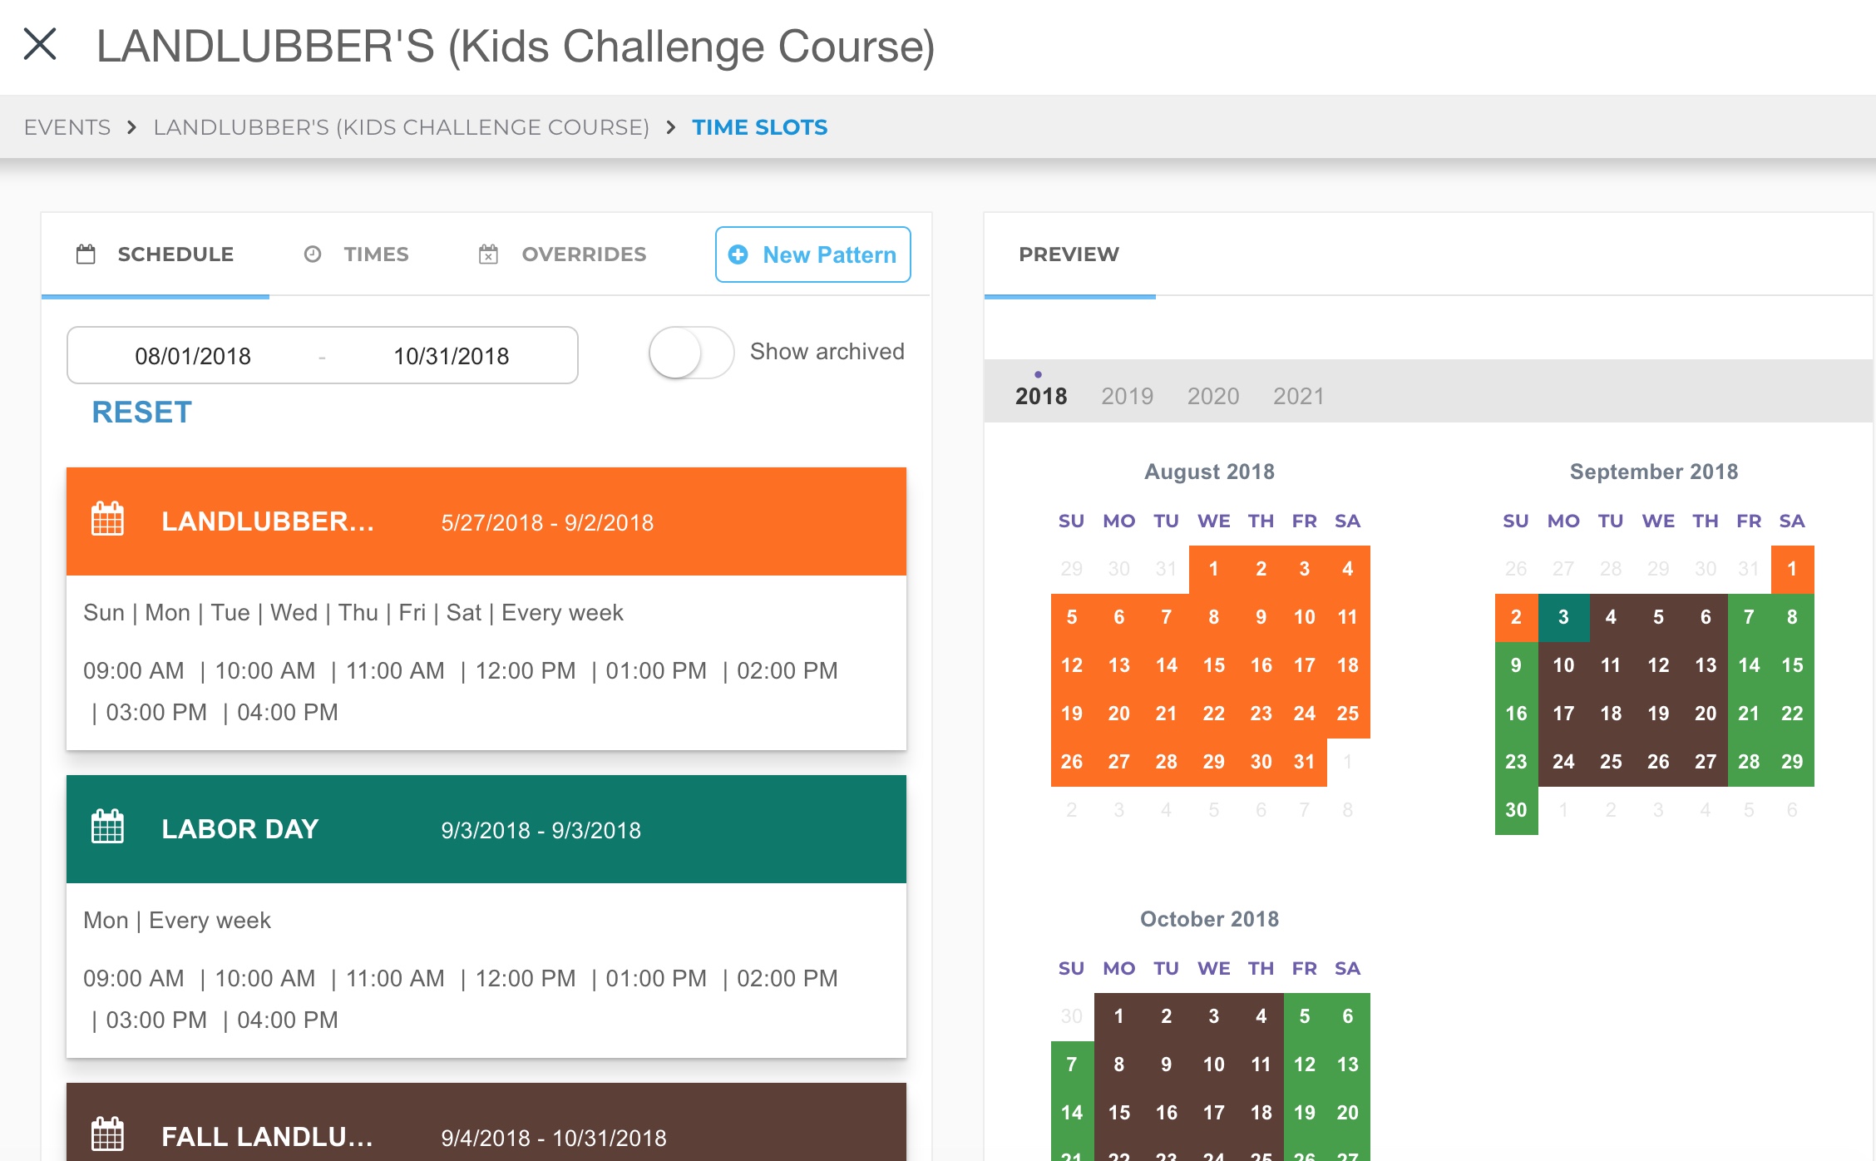The image size is (1876, 1161).
Task: Click the start date input field 08/01/2018
Action: (195, 354)
